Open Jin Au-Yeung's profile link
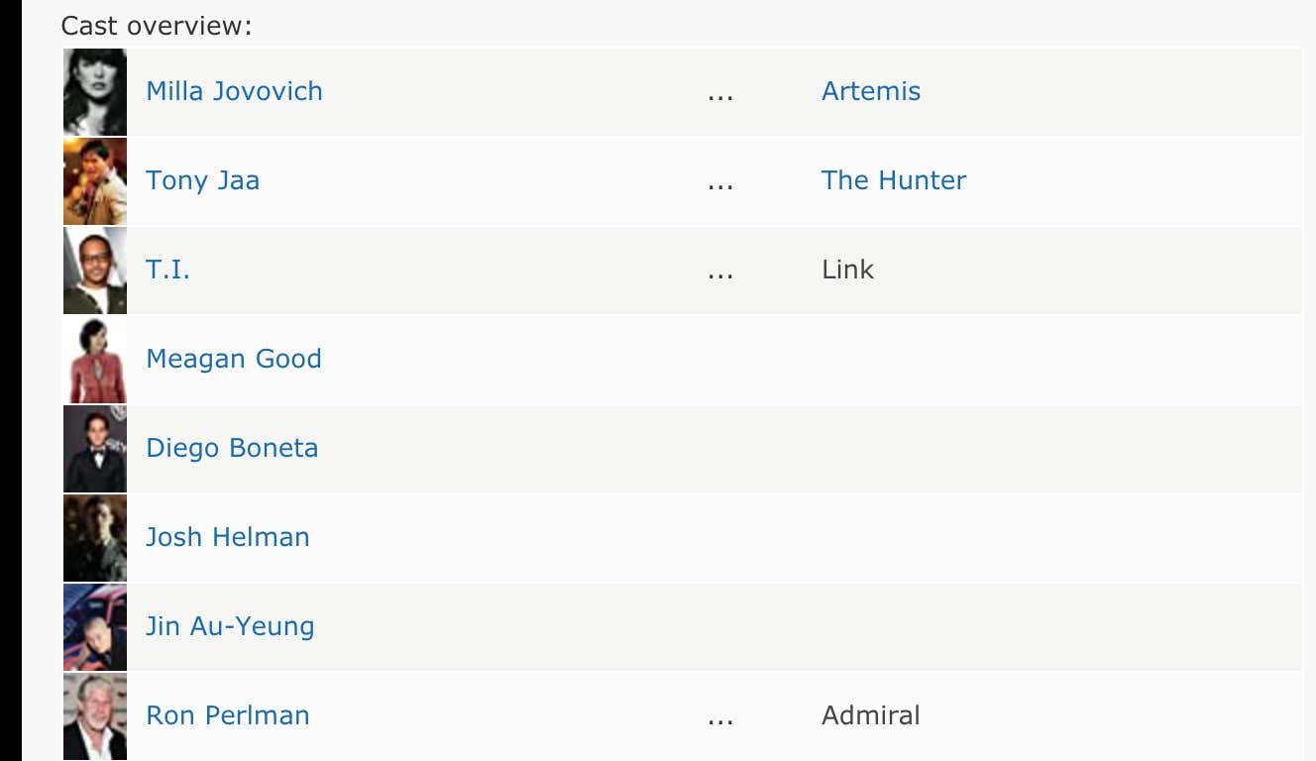Screen dimensions: 1316x761 click(230, 626)
